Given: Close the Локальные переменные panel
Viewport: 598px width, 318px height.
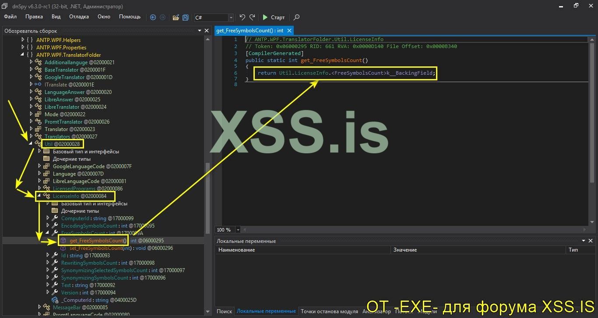Looking at the screenshot, I should pyautogui.click(x=591, y=241).
